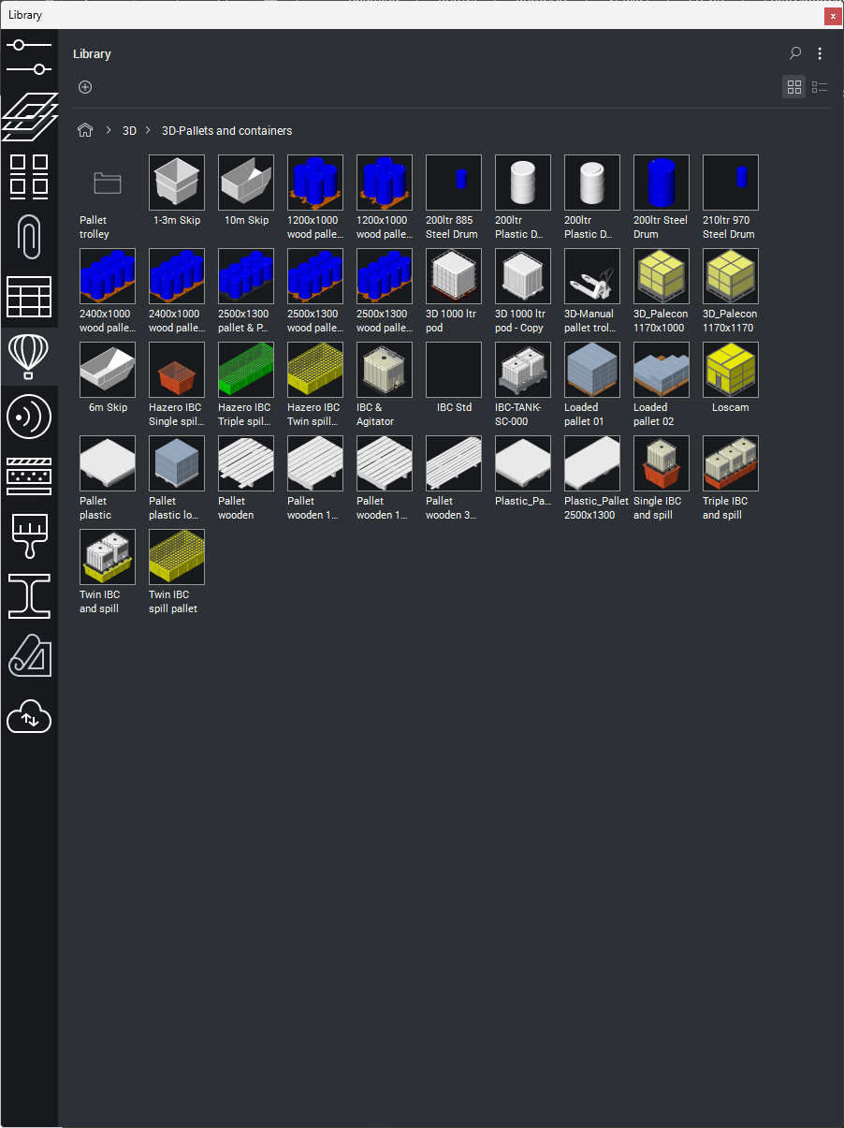Switch Library to grid view
This screenshot has width=844, height=1128.
pyautogui.click(x=793, y=87)
